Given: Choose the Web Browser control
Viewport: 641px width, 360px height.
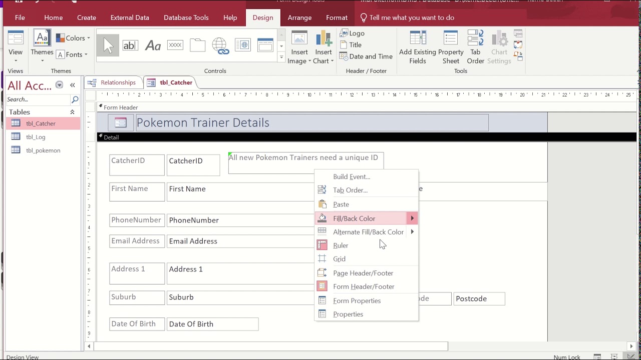Looking at the screenshot, I should pyautogui.click(x=243, y=45).
